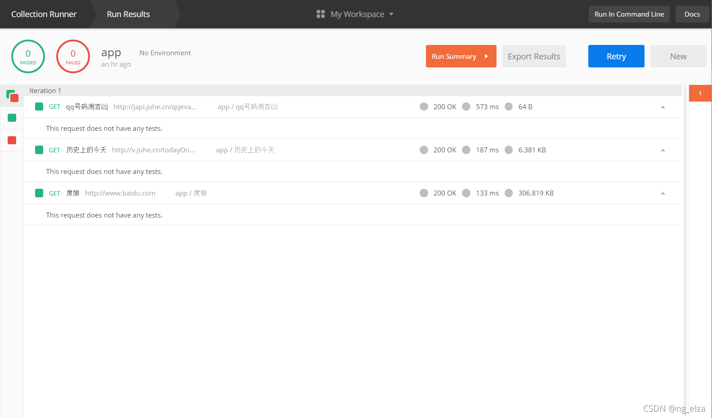The image size is (712, 418).
Task: Click green status square of 度娘 request
Action: pyautogui.click(x=39, y=193)
